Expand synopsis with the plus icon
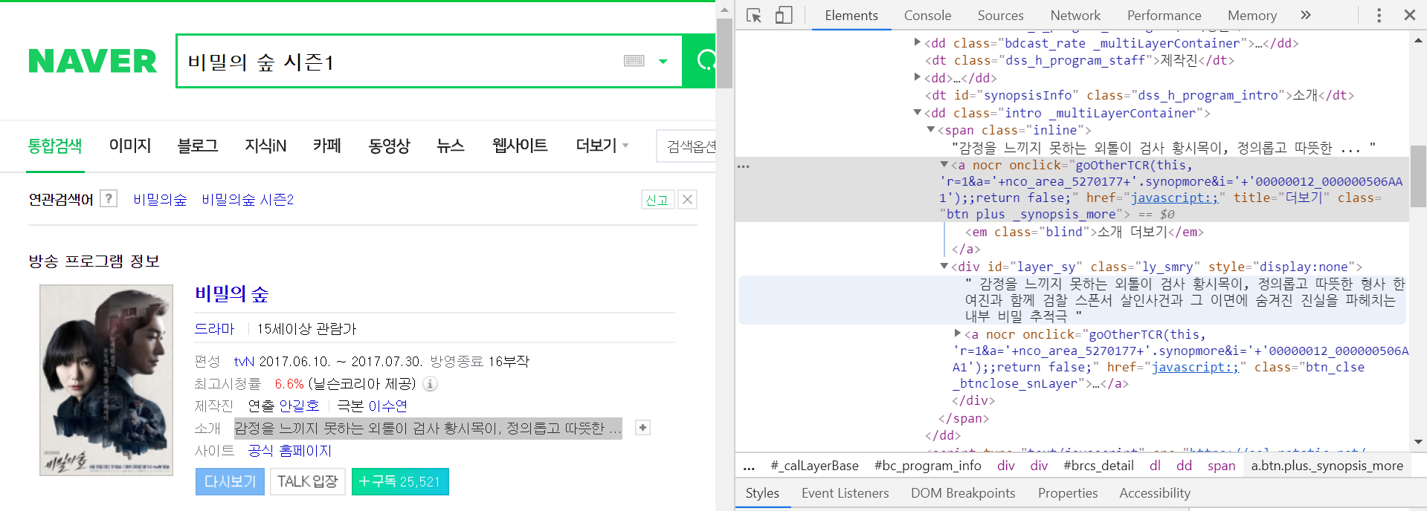 pos(643,428)
